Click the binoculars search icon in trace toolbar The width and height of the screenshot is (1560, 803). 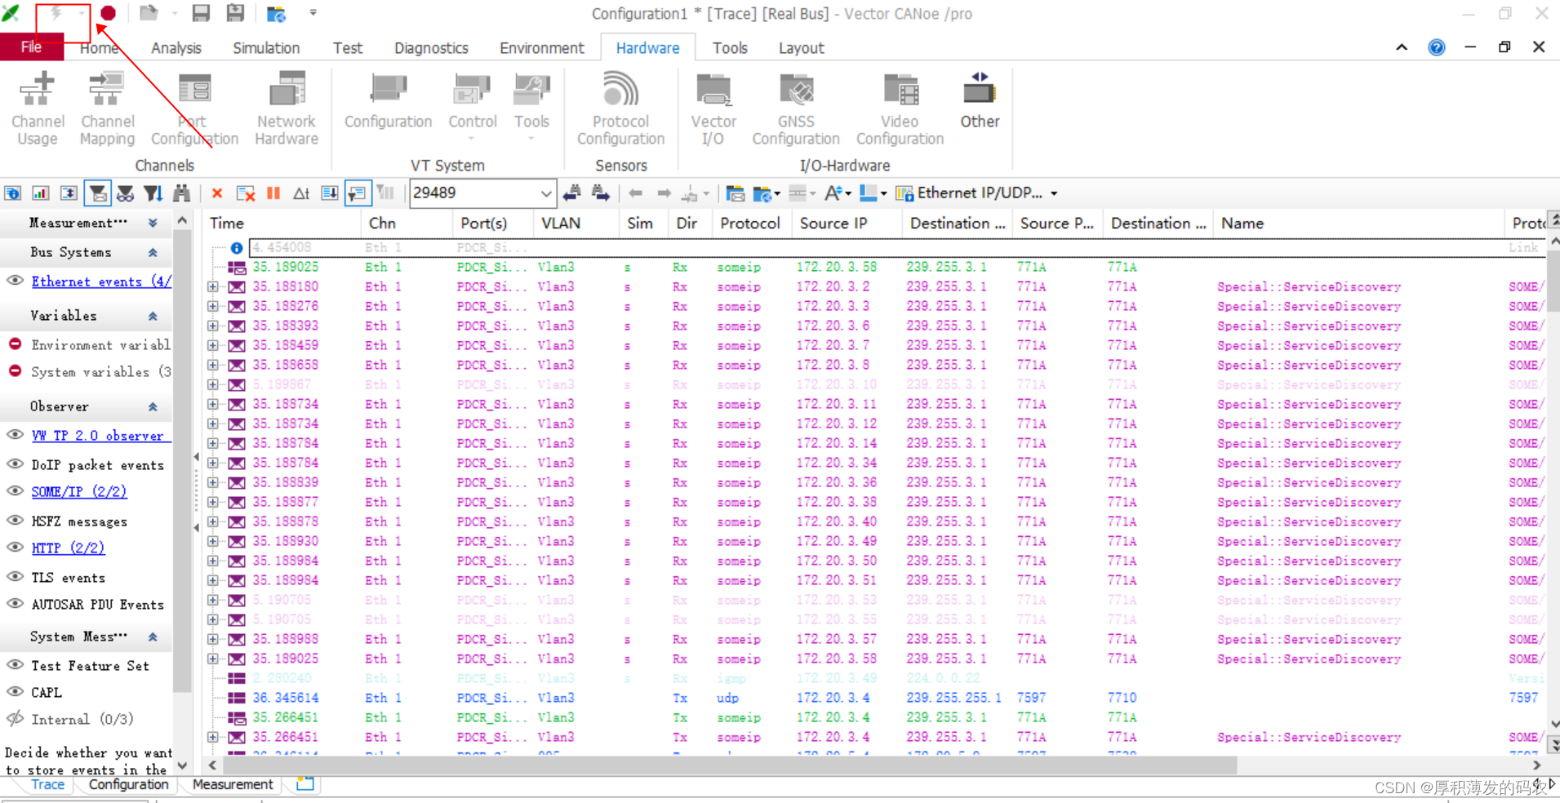coord(181,193)
